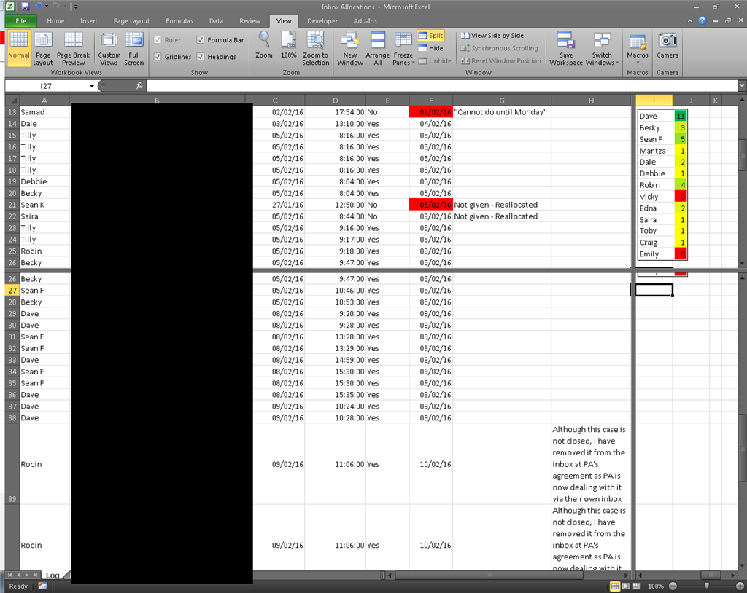Open the Developer ribbon tab
The image size is (747, 593).
(x=322, y=21)
